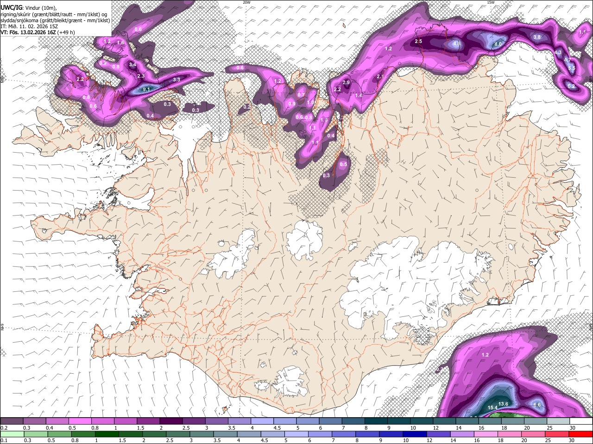Click the 9.1 precipitation value
Viewport: 593px width, 444px height.
pos(147,89)
